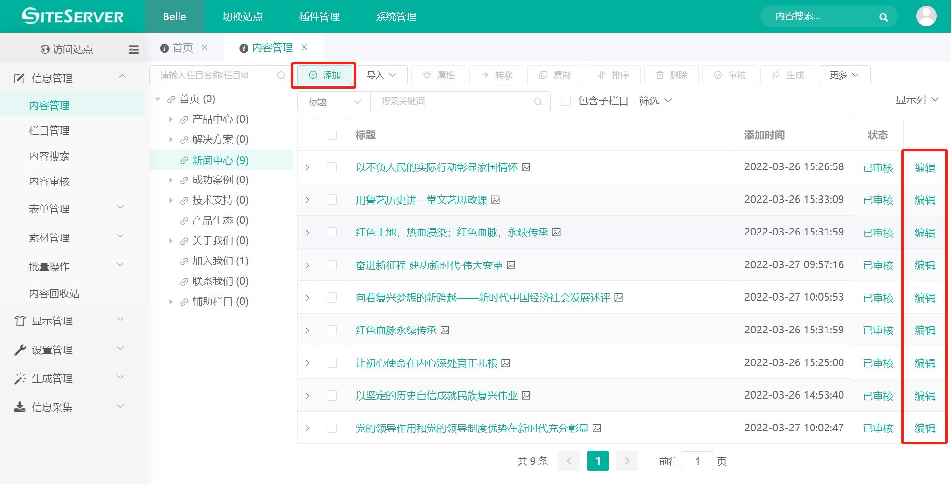Select checkbox for 用鲁艺历史讲一堂文艺思政课 row
Image resolution: width=951 pixels, height=484 pixels.
331,200
